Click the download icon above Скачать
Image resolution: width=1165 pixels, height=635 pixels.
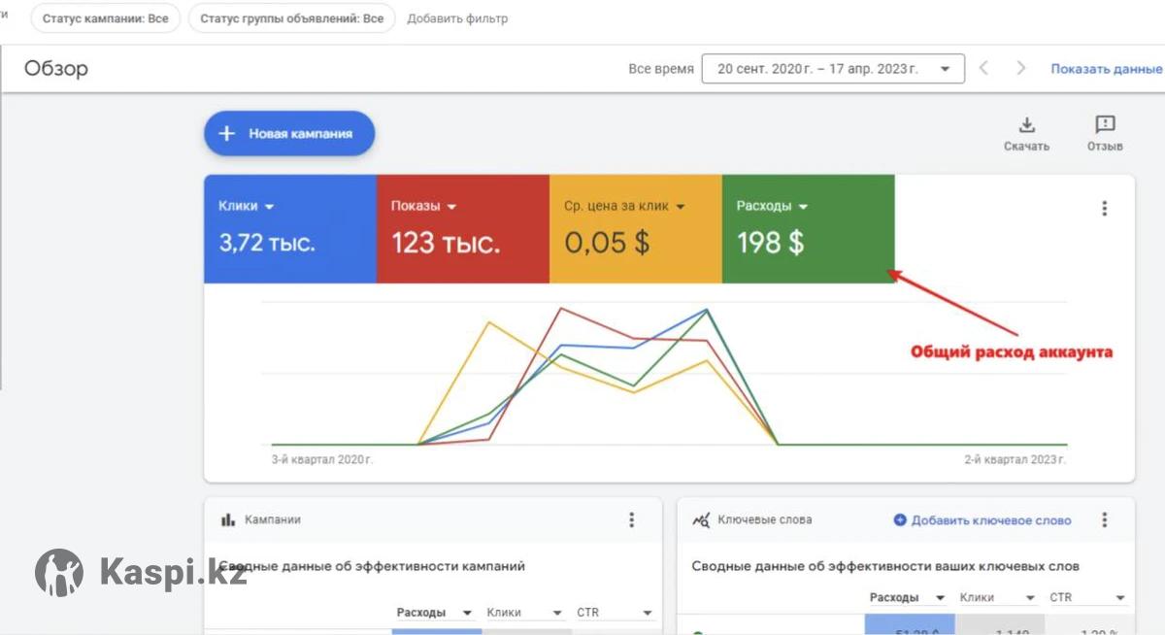1026,124
